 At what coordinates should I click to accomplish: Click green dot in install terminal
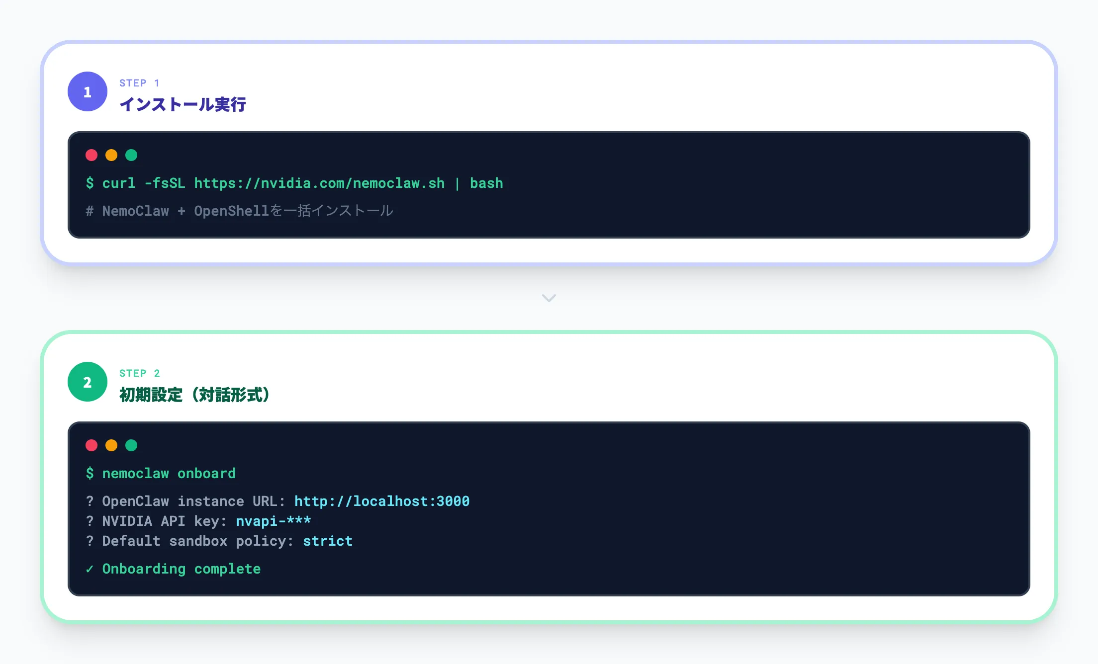pyautogui.click(x=131, y=155)
